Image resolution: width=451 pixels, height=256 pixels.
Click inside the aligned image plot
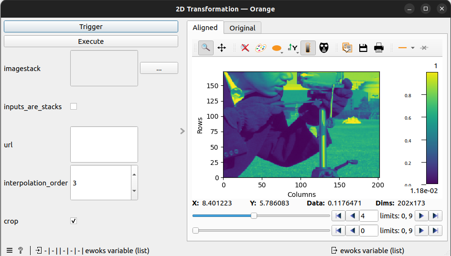pyautogui.click(x=301, y=124)
